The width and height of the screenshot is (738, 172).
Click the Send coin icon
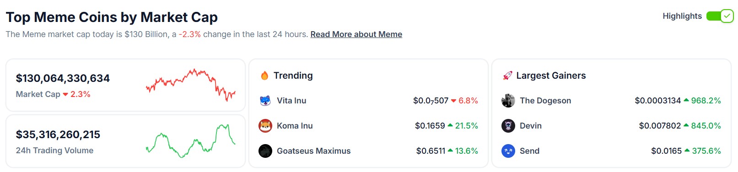point(508,151)
